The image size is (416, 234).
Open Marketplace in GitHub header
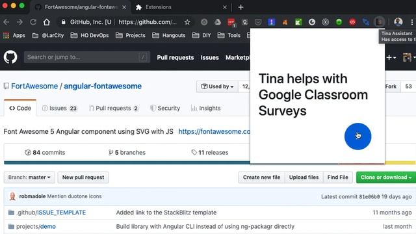click(238, 58)
